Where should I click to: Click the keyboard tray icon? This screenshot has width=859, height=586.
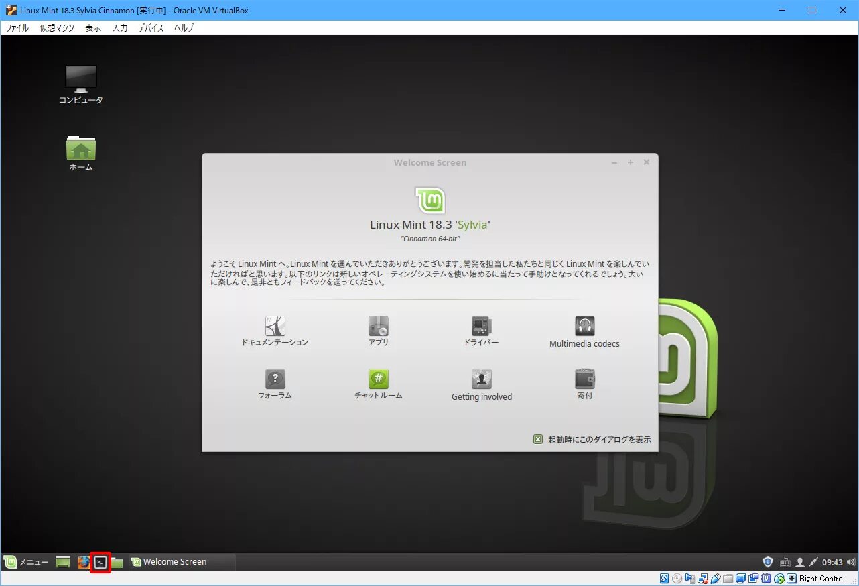point(785,562)
